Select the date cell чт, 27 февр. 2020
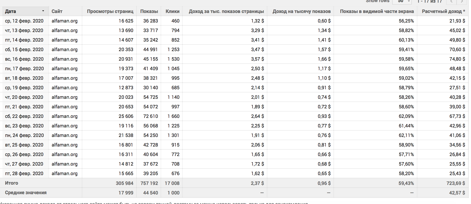471x204 pixels. (x=24, y=164)
